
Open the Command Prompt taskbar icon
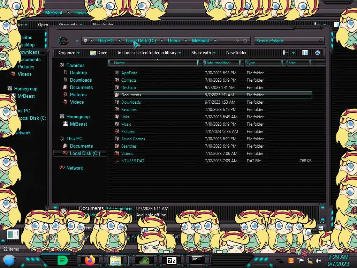pos(197,260)
